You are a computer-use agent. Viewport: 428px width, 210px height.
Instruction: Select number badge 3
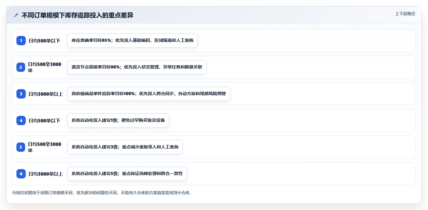21,94
